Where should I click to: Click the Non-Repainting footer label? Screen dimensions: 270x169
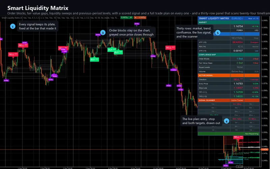click(251, 134)
